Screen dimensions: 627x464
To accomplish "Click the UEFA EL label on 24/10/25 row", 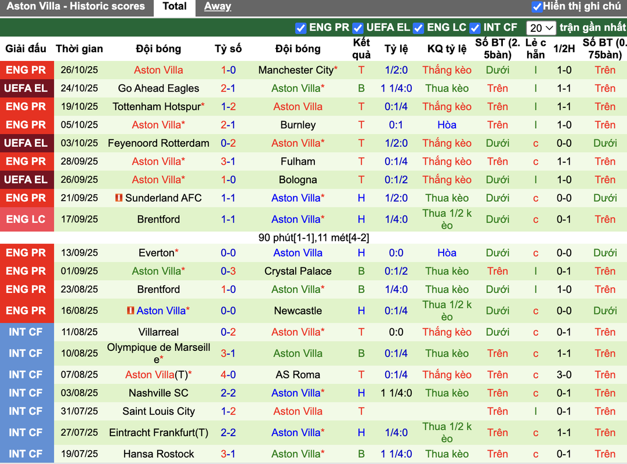I will [26, 88].
